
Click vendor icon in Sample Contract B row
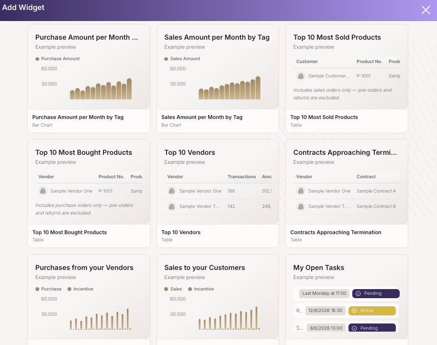click(301, 206)
